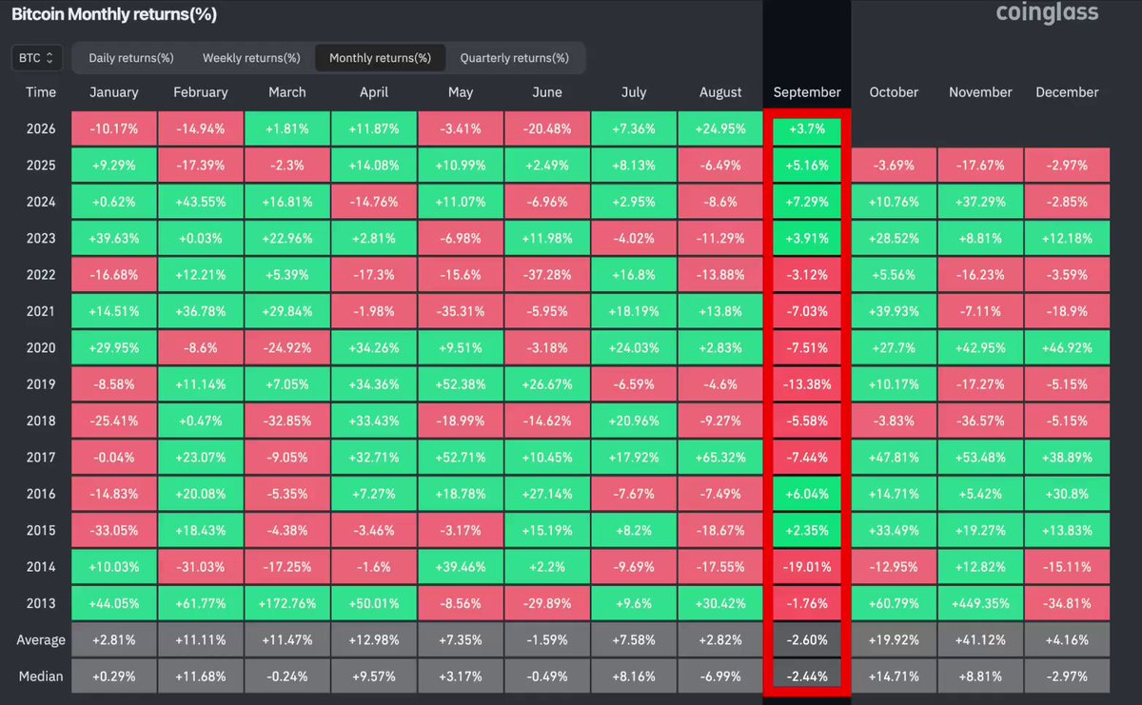The width and height of the screenshot is (1142, 705).
Task: Click the Average row label
Action: [41, 639]
